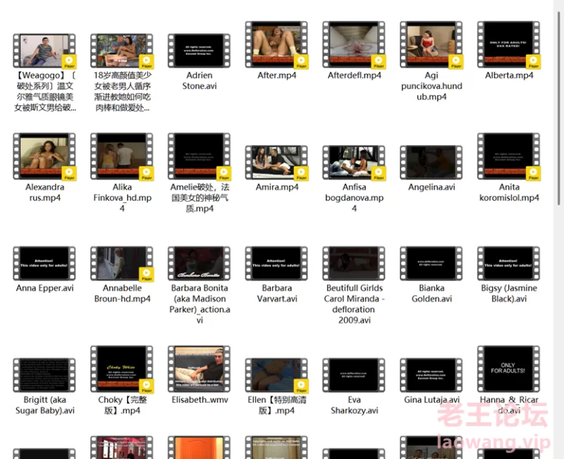Select the Weagogo video file icon
564x459 pixels.
point(44,51)
